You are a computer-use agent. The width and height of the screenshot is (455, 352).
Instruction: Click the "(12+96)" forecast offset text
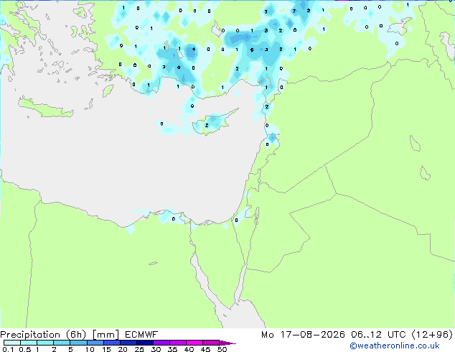[432, 335]
